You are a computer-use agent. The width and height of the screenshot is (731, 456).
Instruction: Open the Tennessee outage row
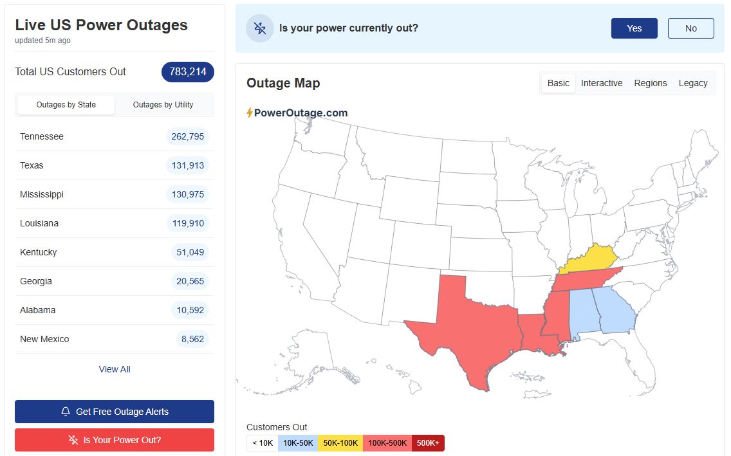[115, 136]
